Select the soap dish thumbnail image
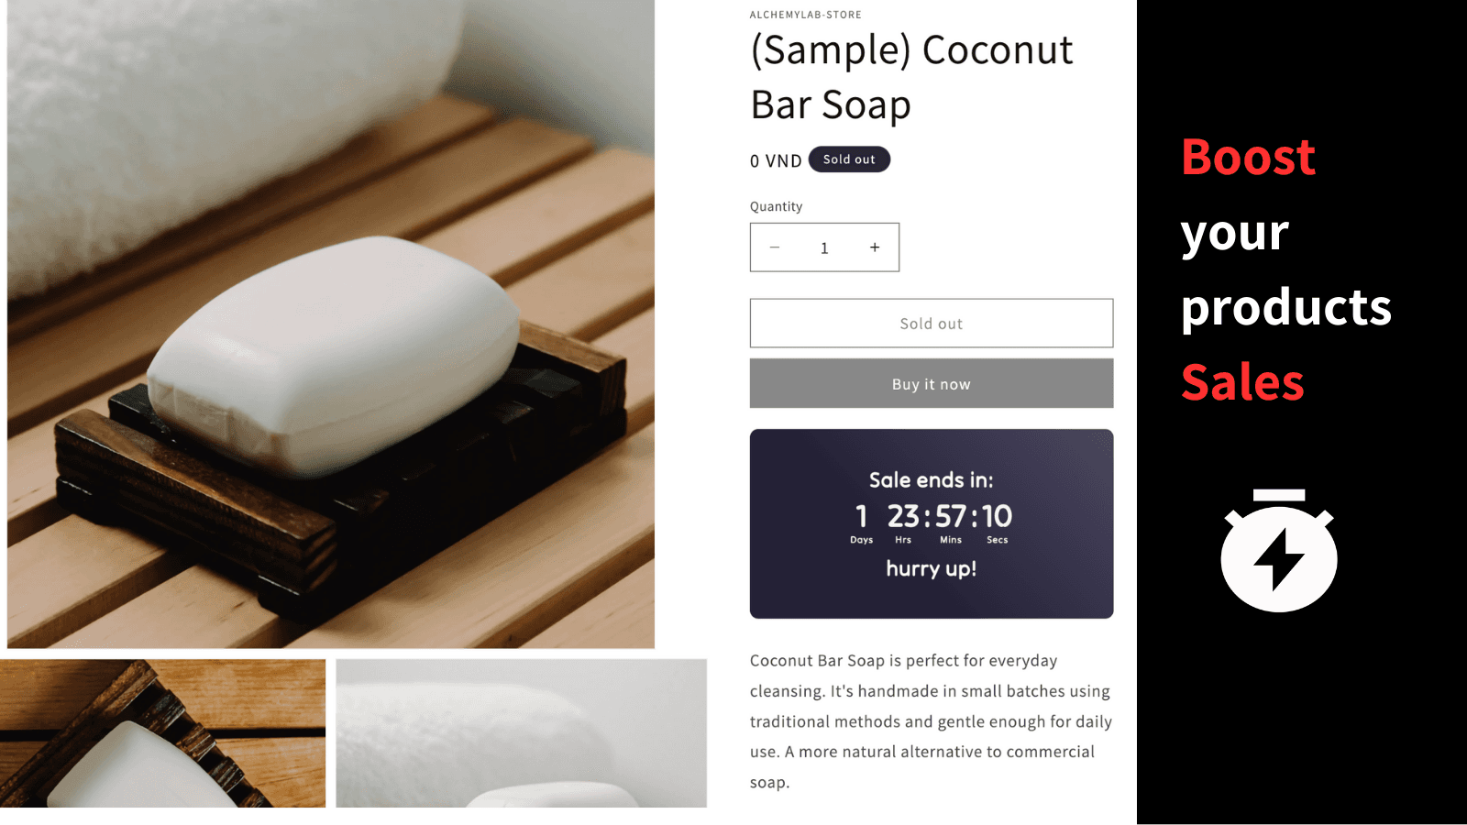This screenshot has width=1467, height=825. point(163,733)
